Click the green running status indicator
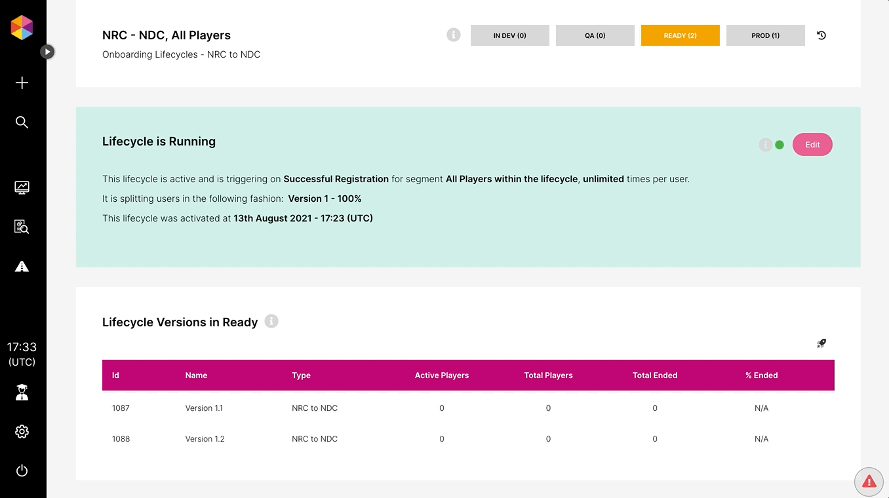Image resolution: width=889 pixels, height=498 pixels. click(x=780, y=145)
